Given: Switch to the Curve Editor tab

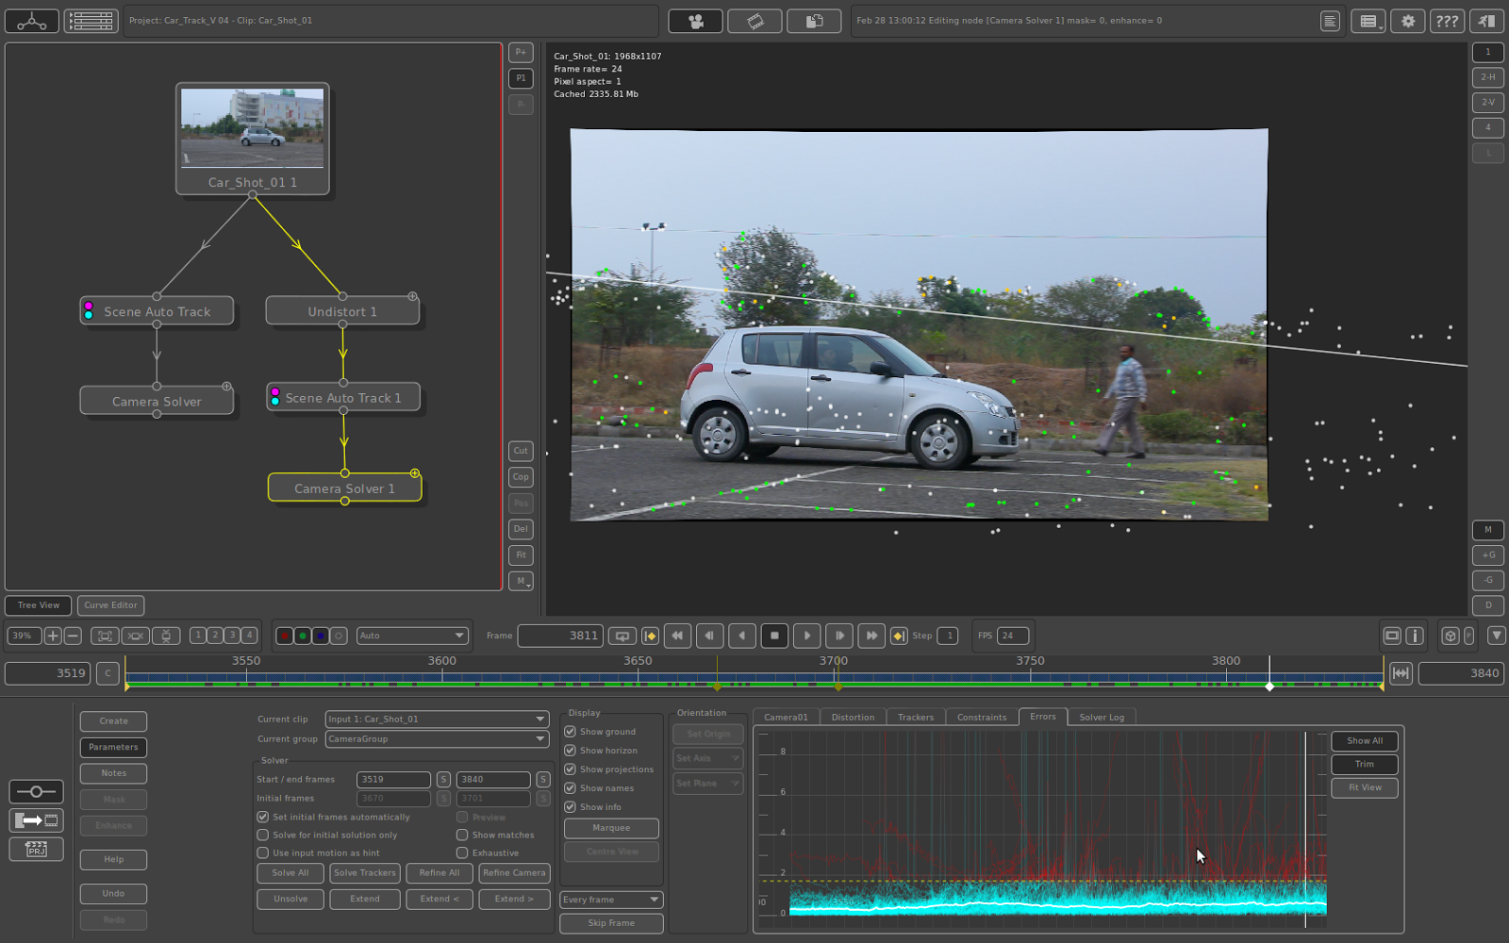Looking at the screenshot, I should click(x=110, y=604).
